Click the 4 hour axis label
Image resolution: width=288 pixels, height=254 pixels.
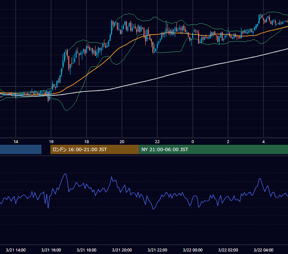(x=263, y=142)
